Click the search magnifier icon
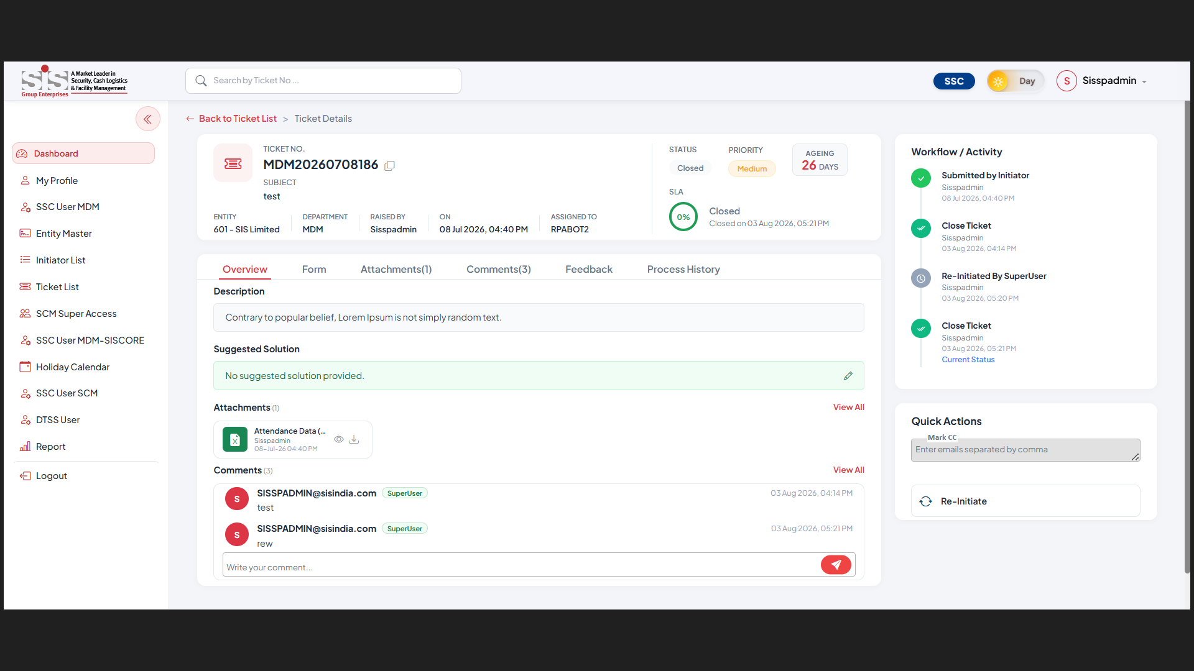This screenshot has height=671, width=1194. point(201,81)
